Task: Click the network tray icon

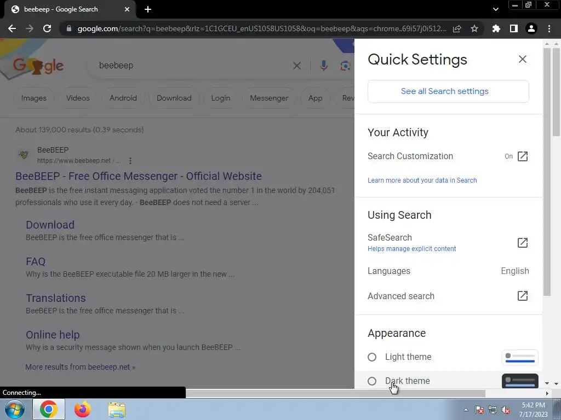Action: (493, 410)
